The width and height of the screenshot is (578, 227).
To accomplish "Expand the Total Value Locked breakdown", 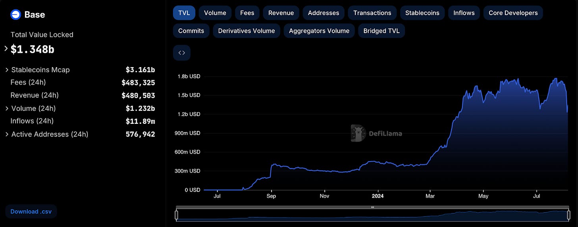I will [x=6, y=48].
